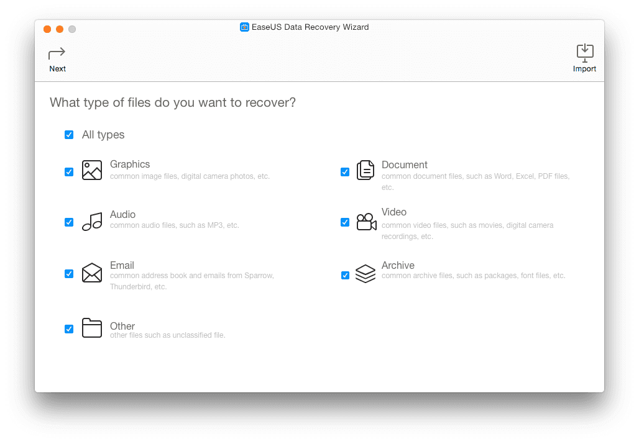Click the 'common archive files' description

474,276
